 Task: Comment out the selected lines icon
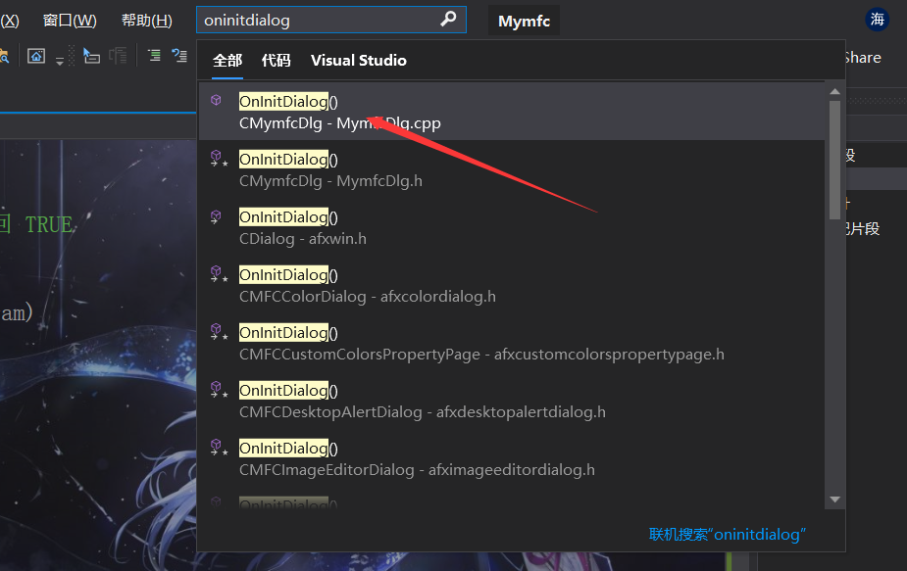[x=154, y=55]
